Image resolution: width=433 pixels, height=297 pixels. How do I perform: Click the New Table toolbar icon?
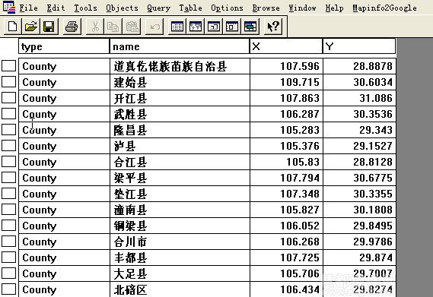12,27
